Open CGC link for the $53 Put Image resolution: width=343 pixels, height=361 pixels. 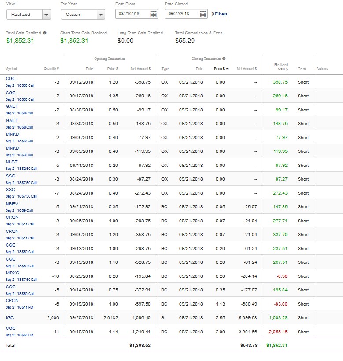coord(11,328)
